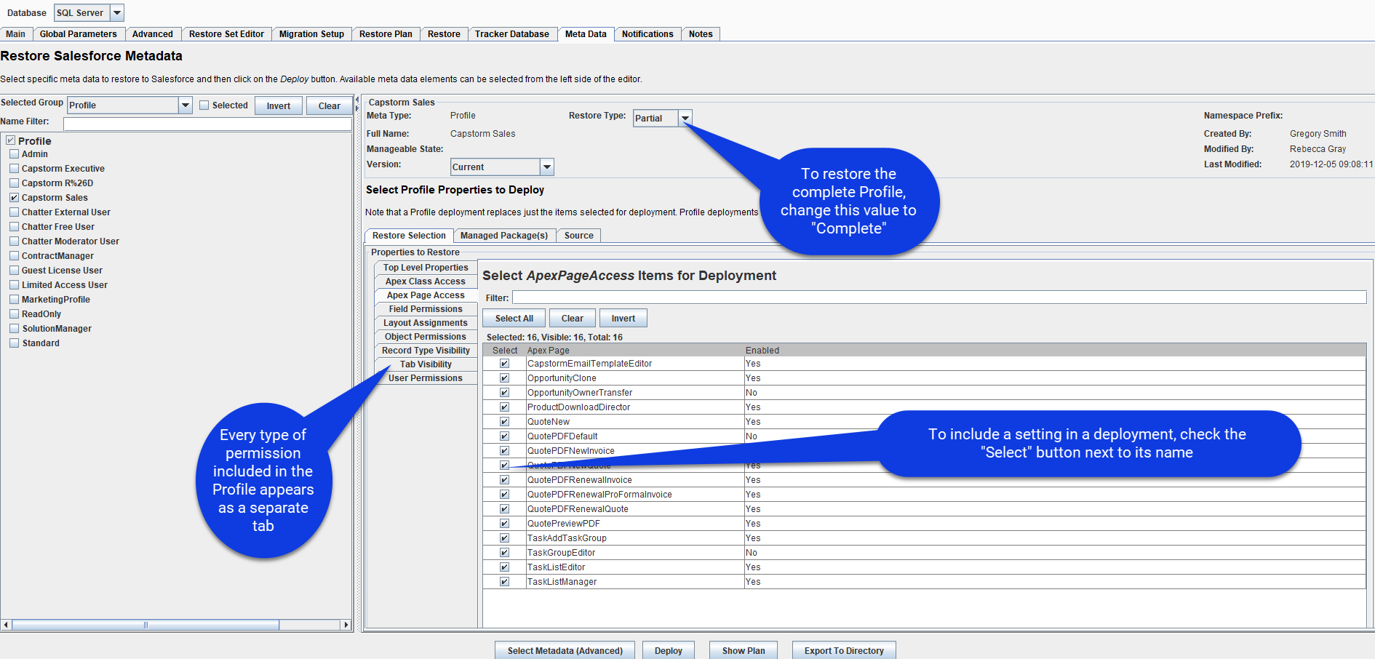This screenshot has width=1375, height=659.
Task: Check the Capstorm Executive profile checkbox
Action: tap(14, 169)
